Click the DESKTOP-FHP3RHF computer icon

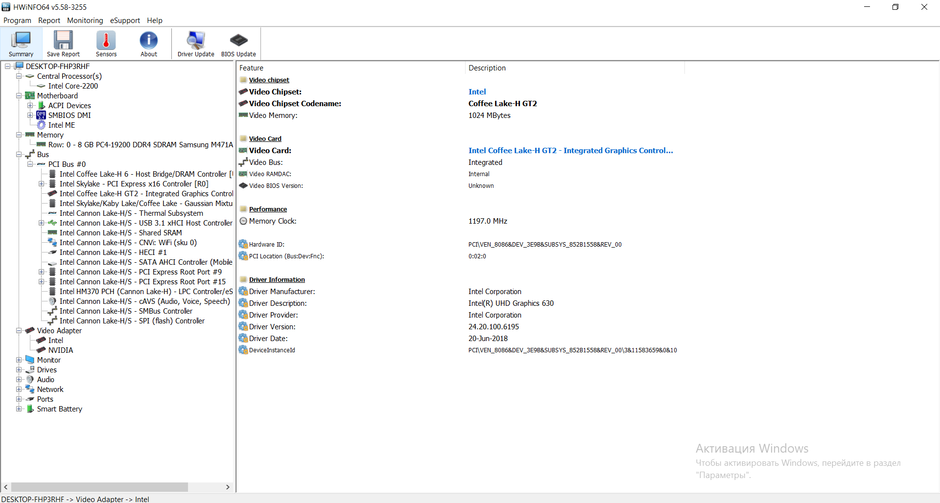point(19,66)
